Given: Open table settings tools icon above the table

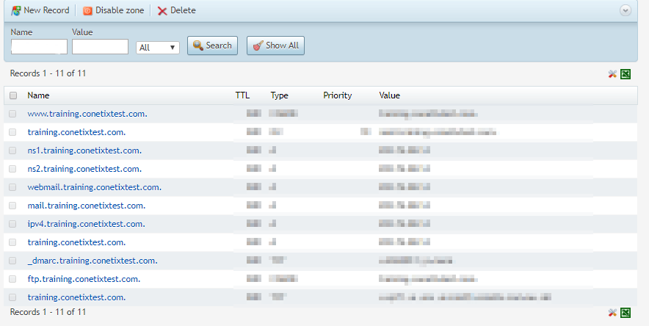Looking at the screenshot, I should point(612,74).
